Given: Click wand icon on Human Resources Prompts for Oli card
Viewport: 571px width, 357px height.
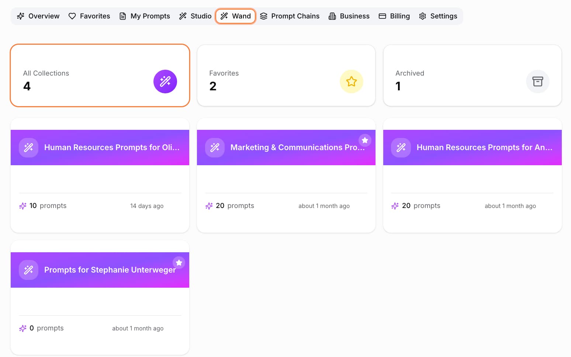Looking at the screenshot, I should pyautogui.click(x=29, y=148).
